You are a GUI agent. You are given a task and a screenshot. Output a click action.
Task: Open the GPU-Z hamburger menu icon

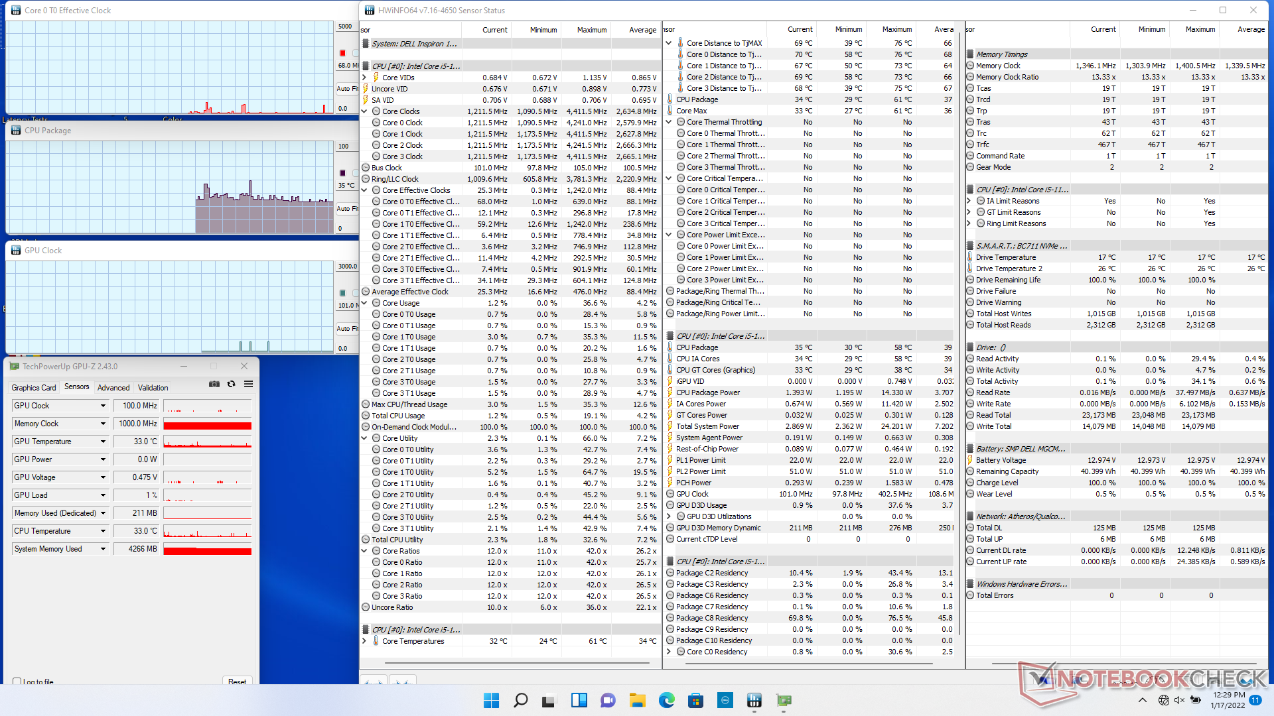pyautogui.click(x=248, y=384)
